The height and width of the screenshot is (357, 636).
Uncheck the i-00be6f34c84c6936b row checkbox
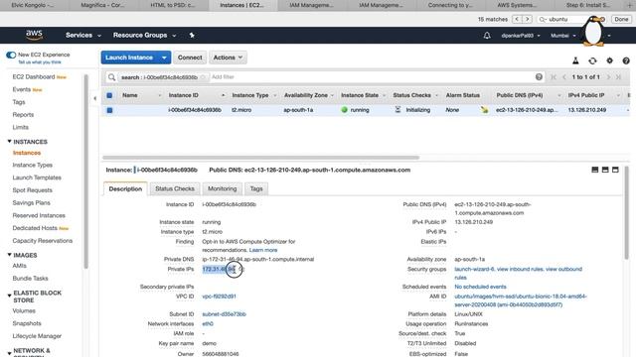tap(109, 110)
